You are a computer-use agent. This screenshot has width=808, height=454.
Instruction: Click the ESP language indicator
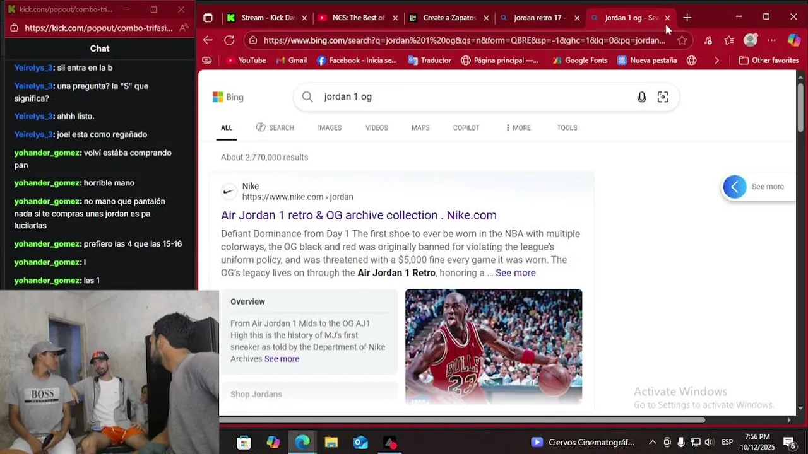727,442
